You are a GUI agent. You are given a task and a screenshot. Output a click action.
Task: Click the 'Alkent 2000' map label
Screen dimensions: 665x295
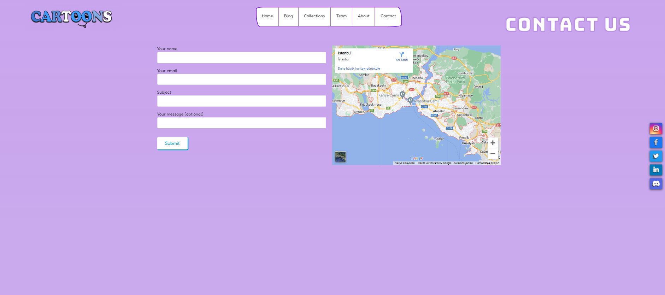point(341,86)
